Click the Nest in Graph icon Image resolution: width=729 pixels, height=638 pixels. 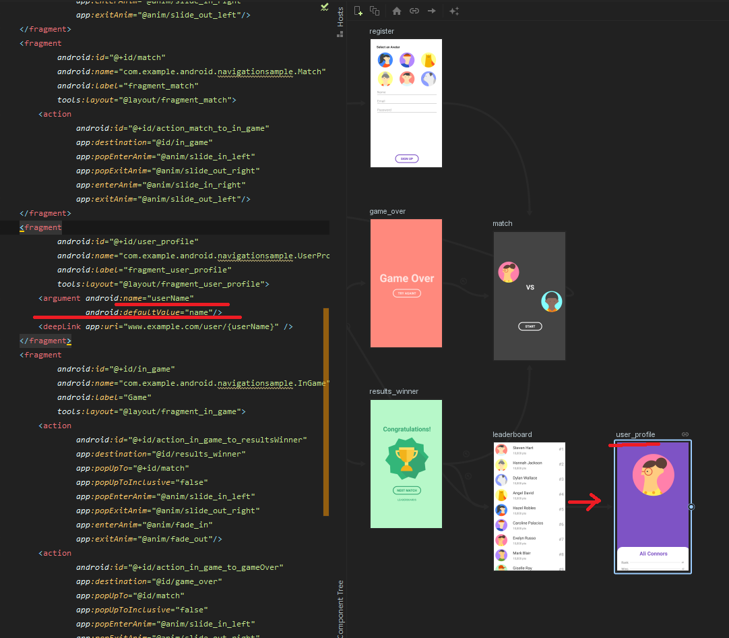pos(375,11)
